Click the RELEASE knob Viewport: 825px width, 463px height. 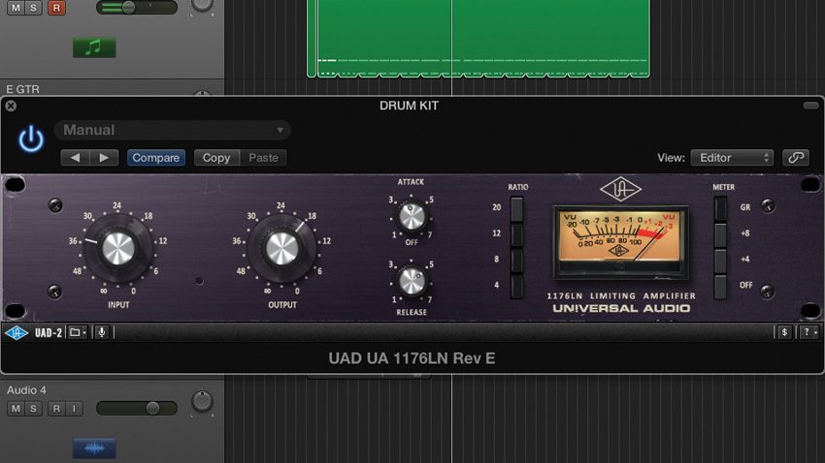point(412,281)
